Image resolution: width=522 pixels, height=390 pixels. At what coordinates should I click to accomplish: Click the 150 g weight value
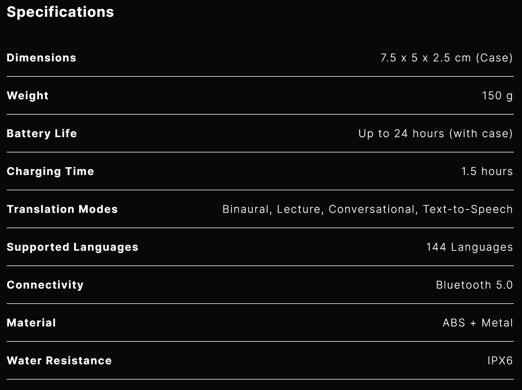[497, 96]
